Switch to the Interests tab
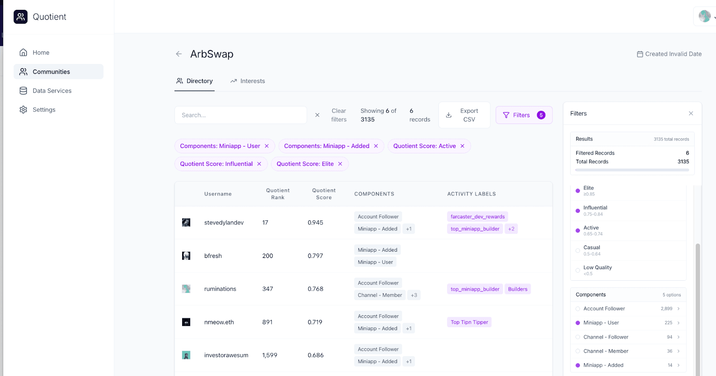Viewport: 716px width, 376px height. 247,81
